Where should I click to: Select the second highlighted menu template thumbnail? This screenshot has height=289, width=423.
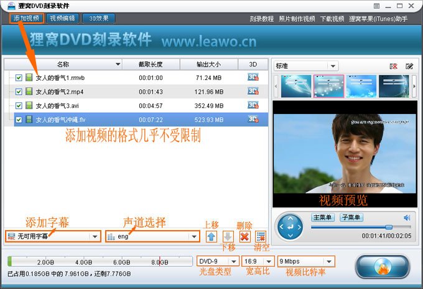(328, 86)
